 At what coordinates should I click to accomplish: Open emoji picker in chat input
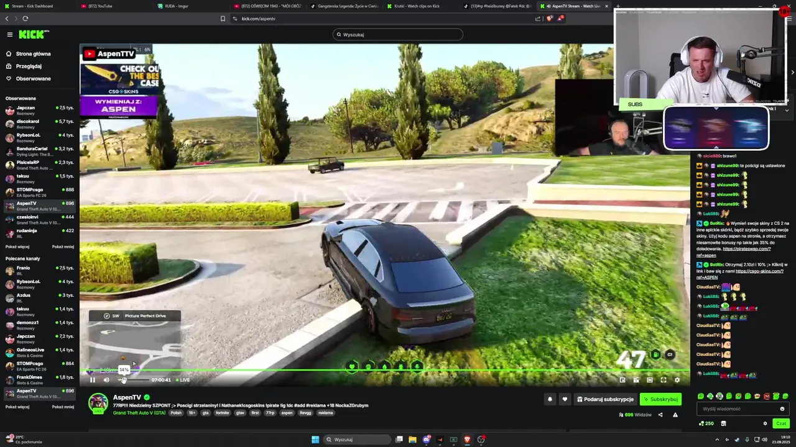click(x=782, y=409)
